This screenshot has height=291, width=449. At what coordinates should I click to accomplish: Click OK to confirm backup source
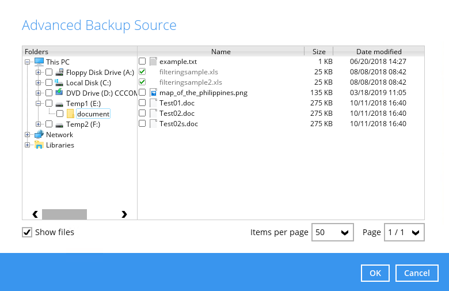coord(375,273)
